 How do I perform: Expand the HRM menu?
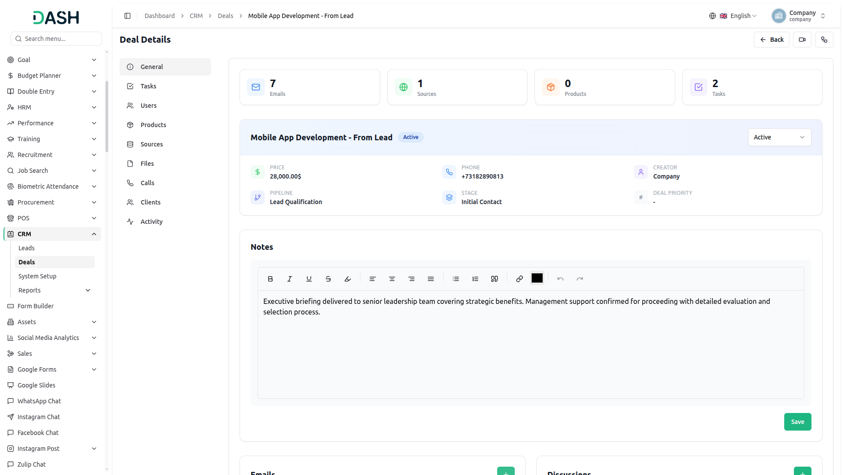click(x=52, y=107)
